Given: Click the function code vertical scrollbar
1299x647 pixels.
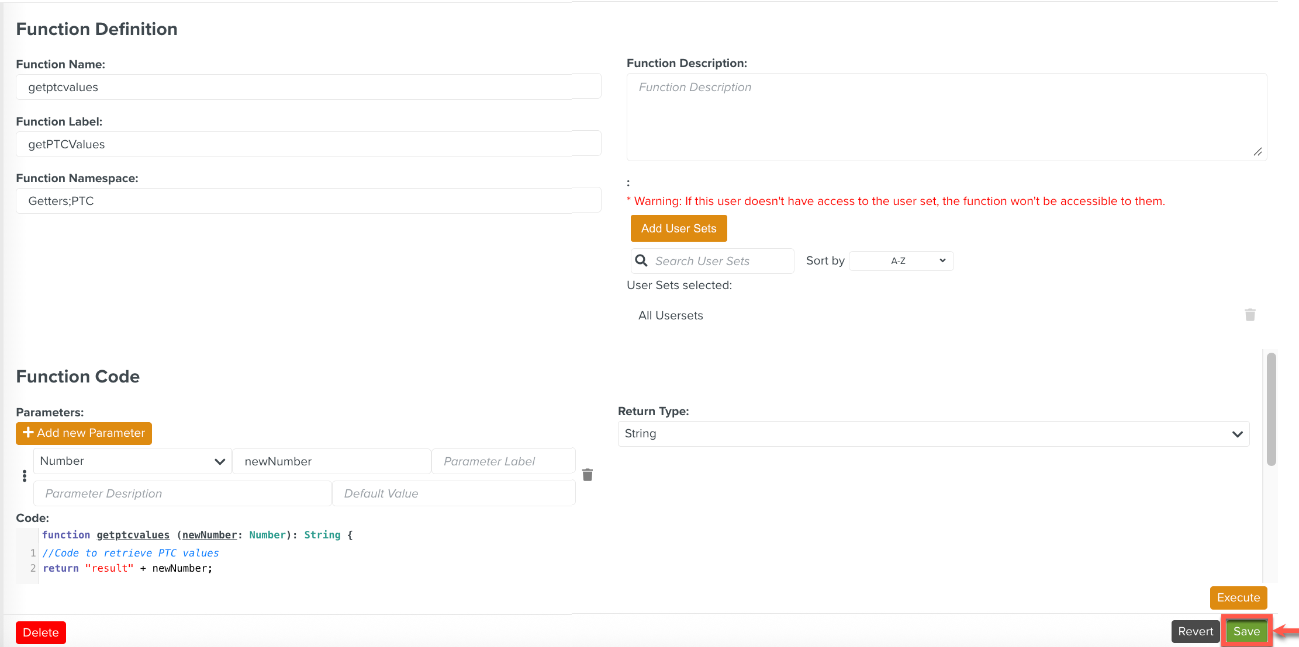Looking at the screenshot, I should coord(1271,409).
